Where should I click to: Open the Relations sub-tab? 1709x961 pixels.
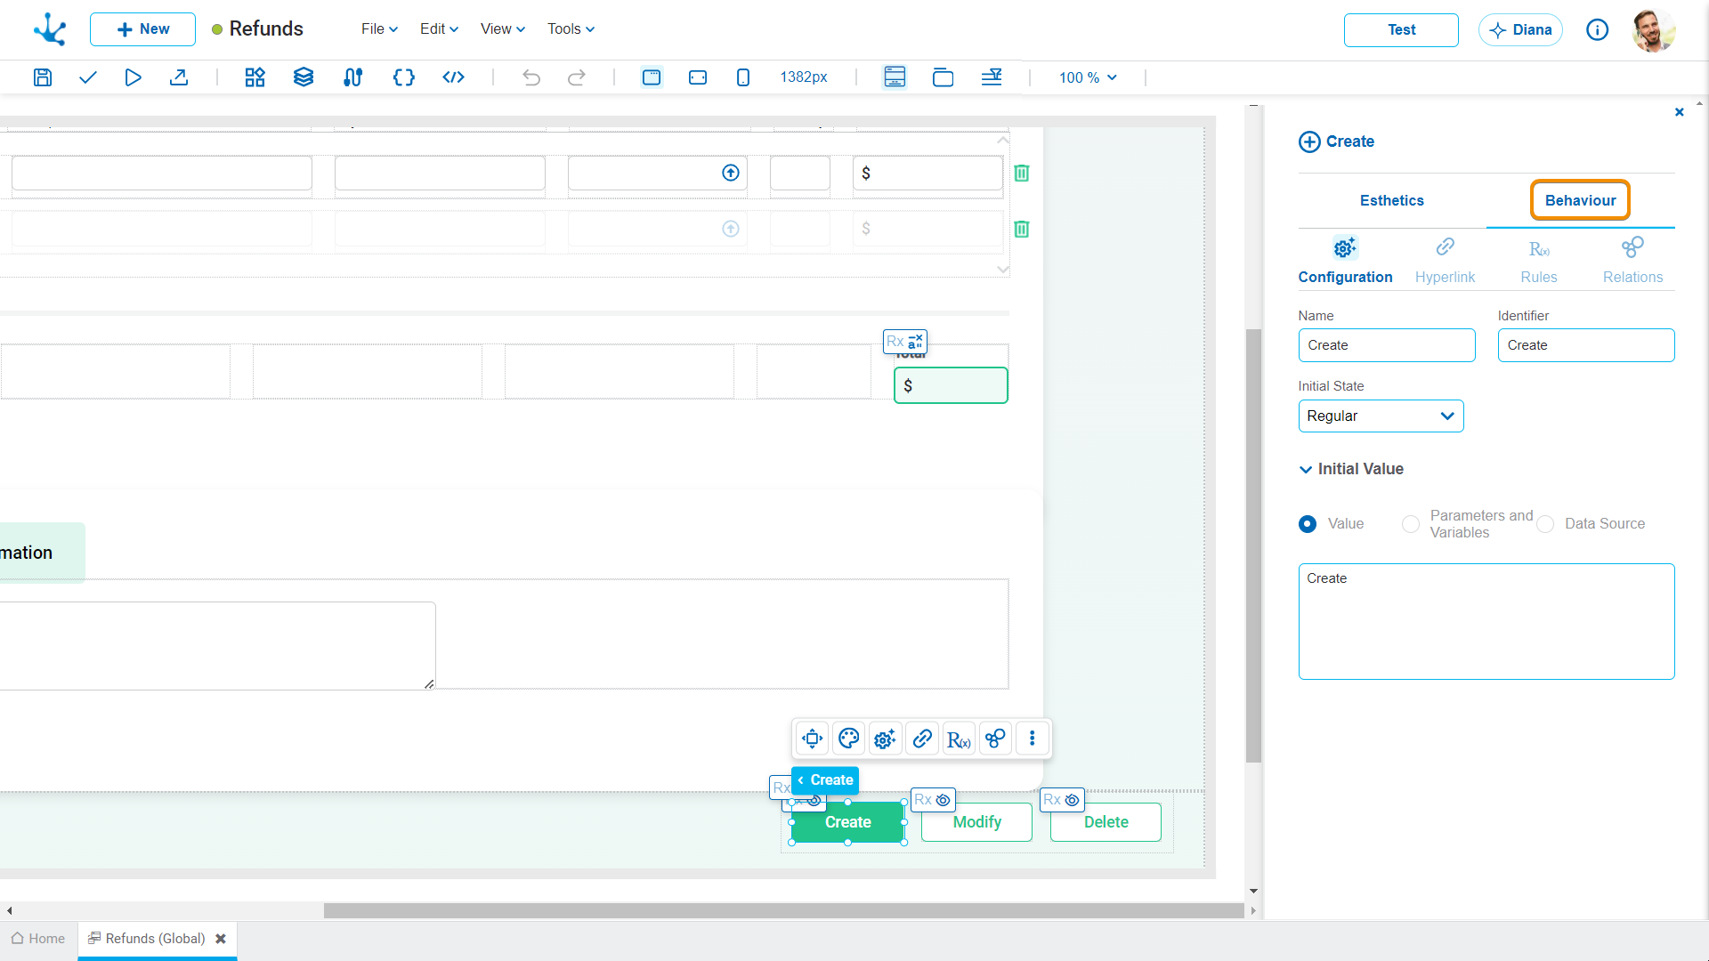point(1632,261)
